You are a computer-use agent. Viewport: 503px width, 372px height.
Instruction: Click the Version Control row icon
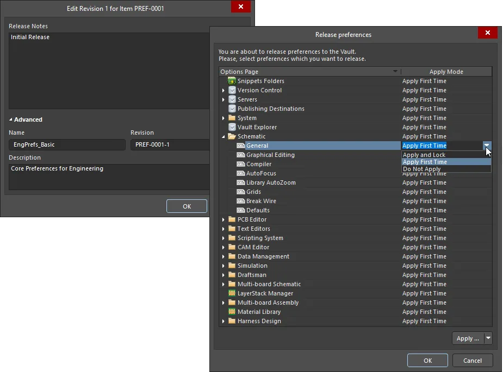coord(232,90)
